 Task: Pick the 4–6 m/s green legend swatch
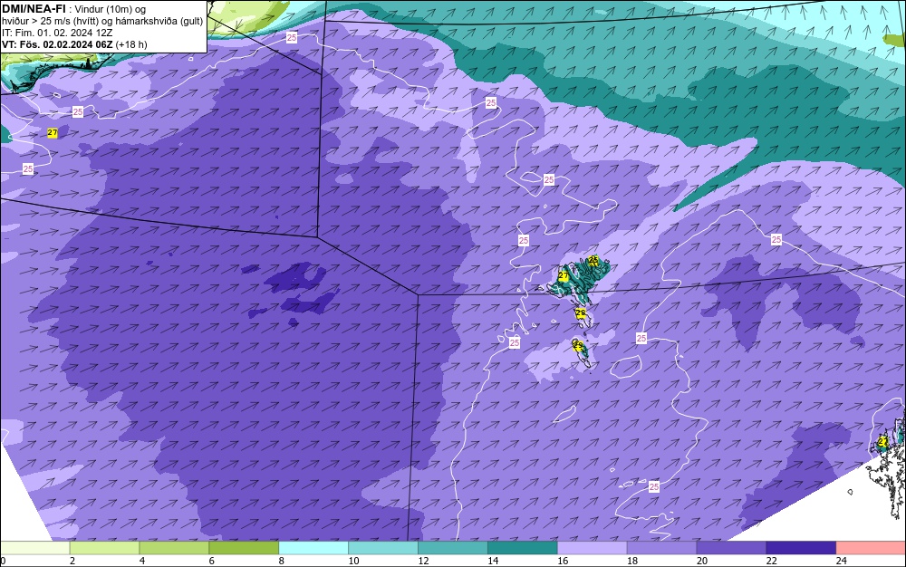[x=174, y=548]
